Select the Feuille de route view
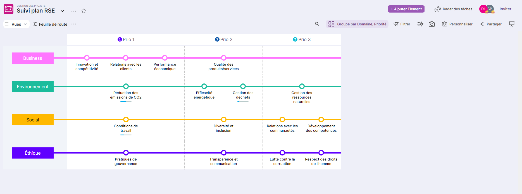 51,24
